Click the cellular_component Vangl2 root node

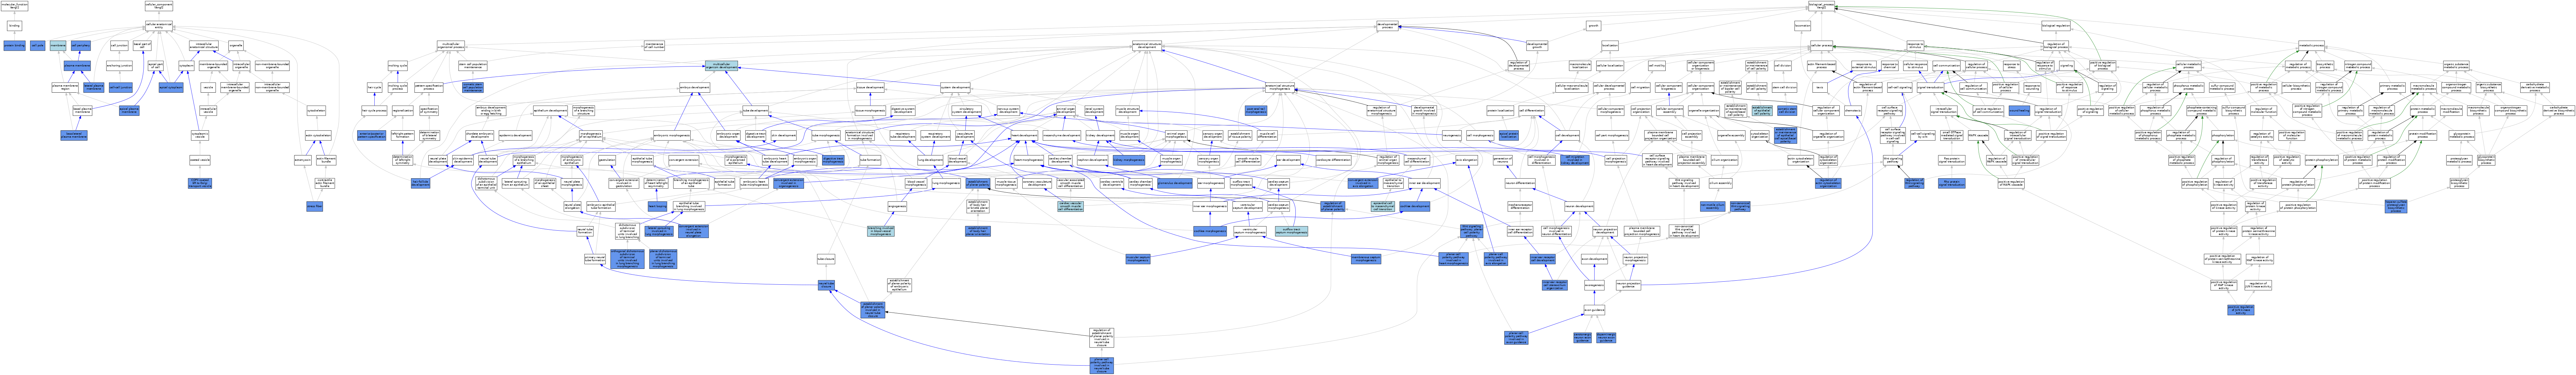159,6
